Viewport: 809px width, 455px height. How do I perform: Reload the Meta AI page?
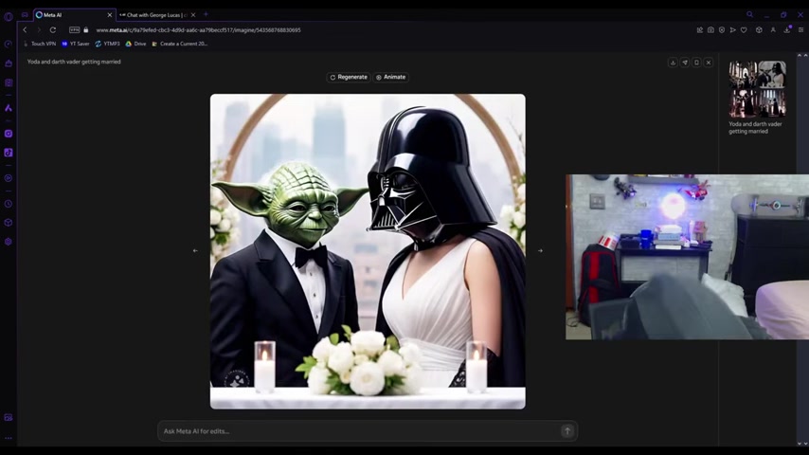click(53, 30)
